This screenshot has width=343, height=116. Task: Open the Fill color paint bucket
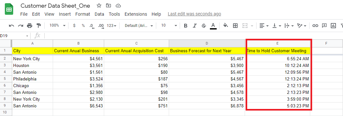226,26
